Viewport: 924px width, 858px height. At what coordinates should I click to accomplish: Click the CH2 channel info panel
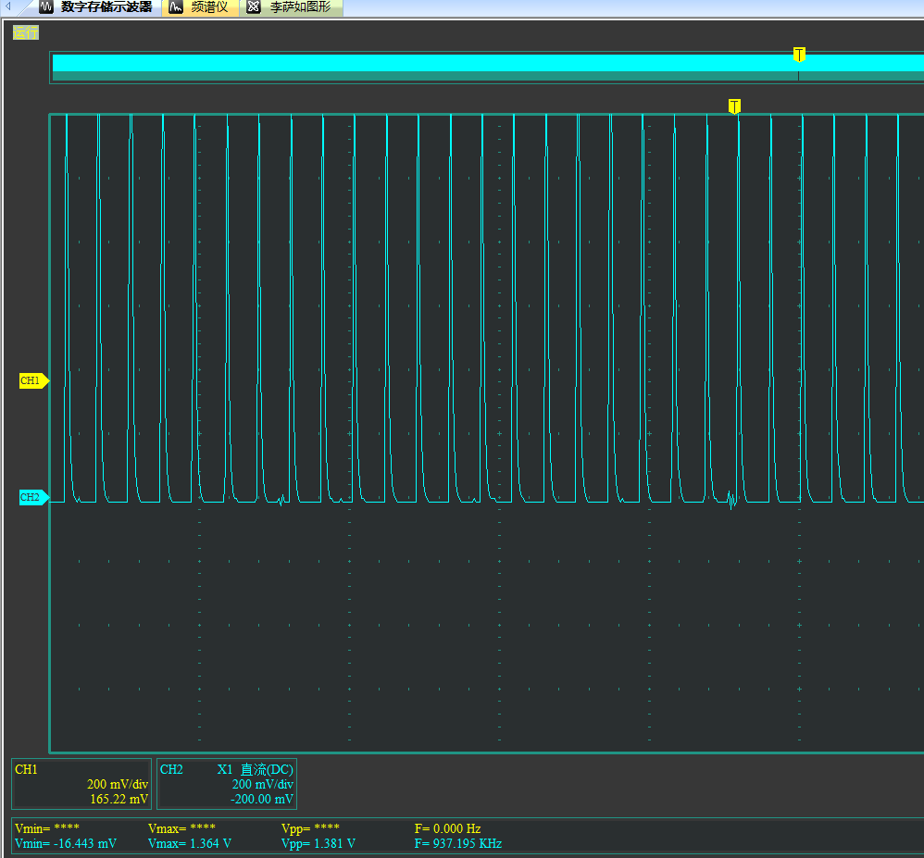(227, 784)
